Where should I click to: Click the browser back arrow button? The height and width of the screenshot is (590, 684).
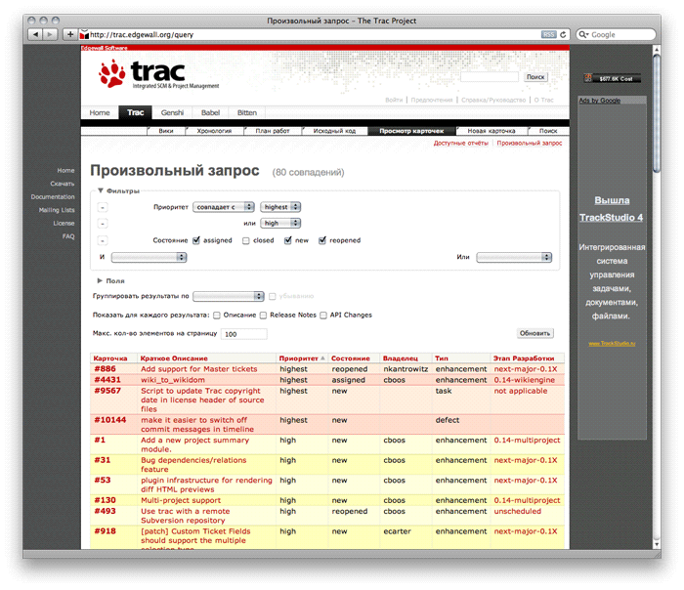(36, 34)
